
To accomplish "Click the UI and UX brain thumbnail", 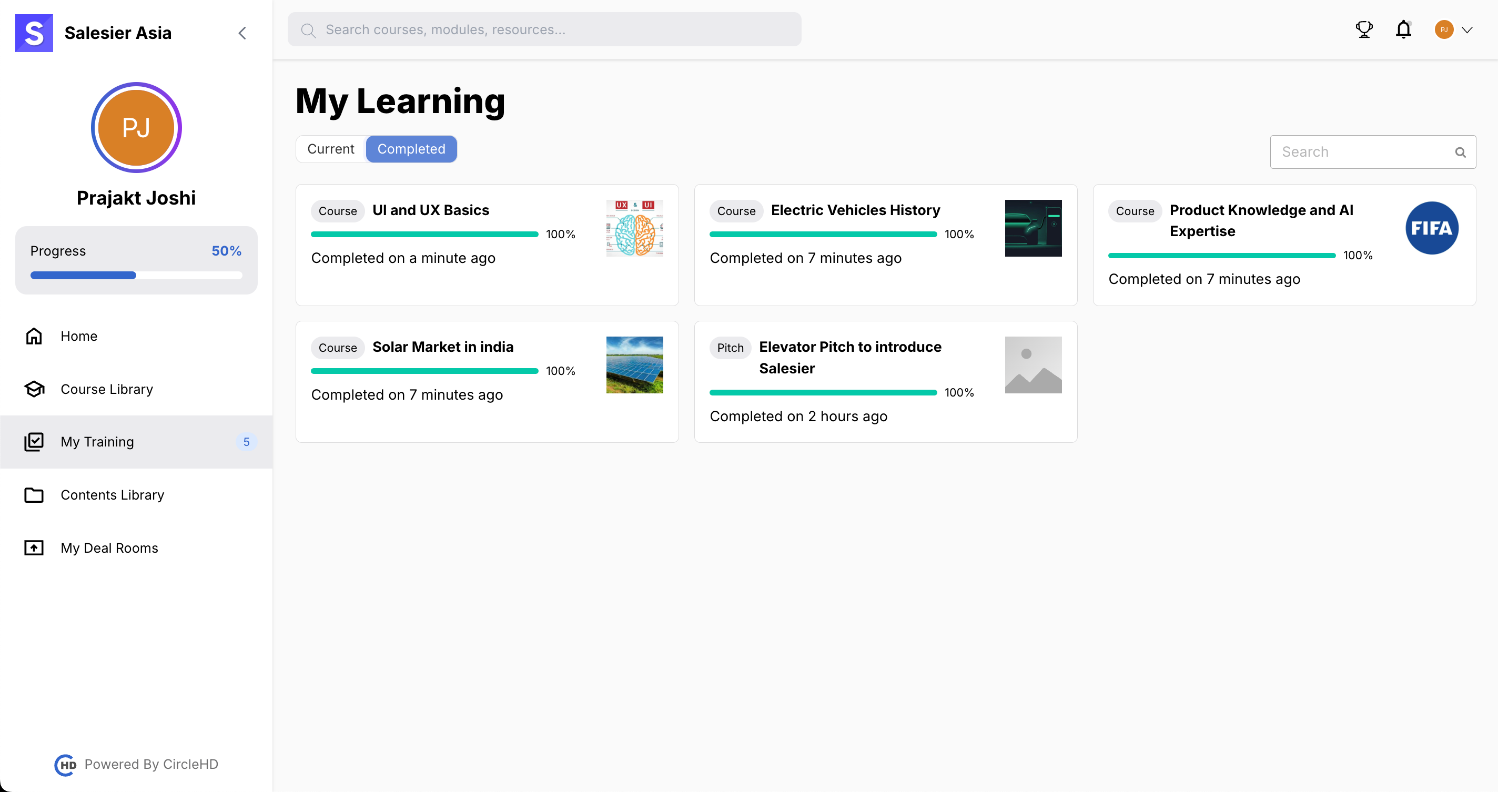I will click(634, 228).
